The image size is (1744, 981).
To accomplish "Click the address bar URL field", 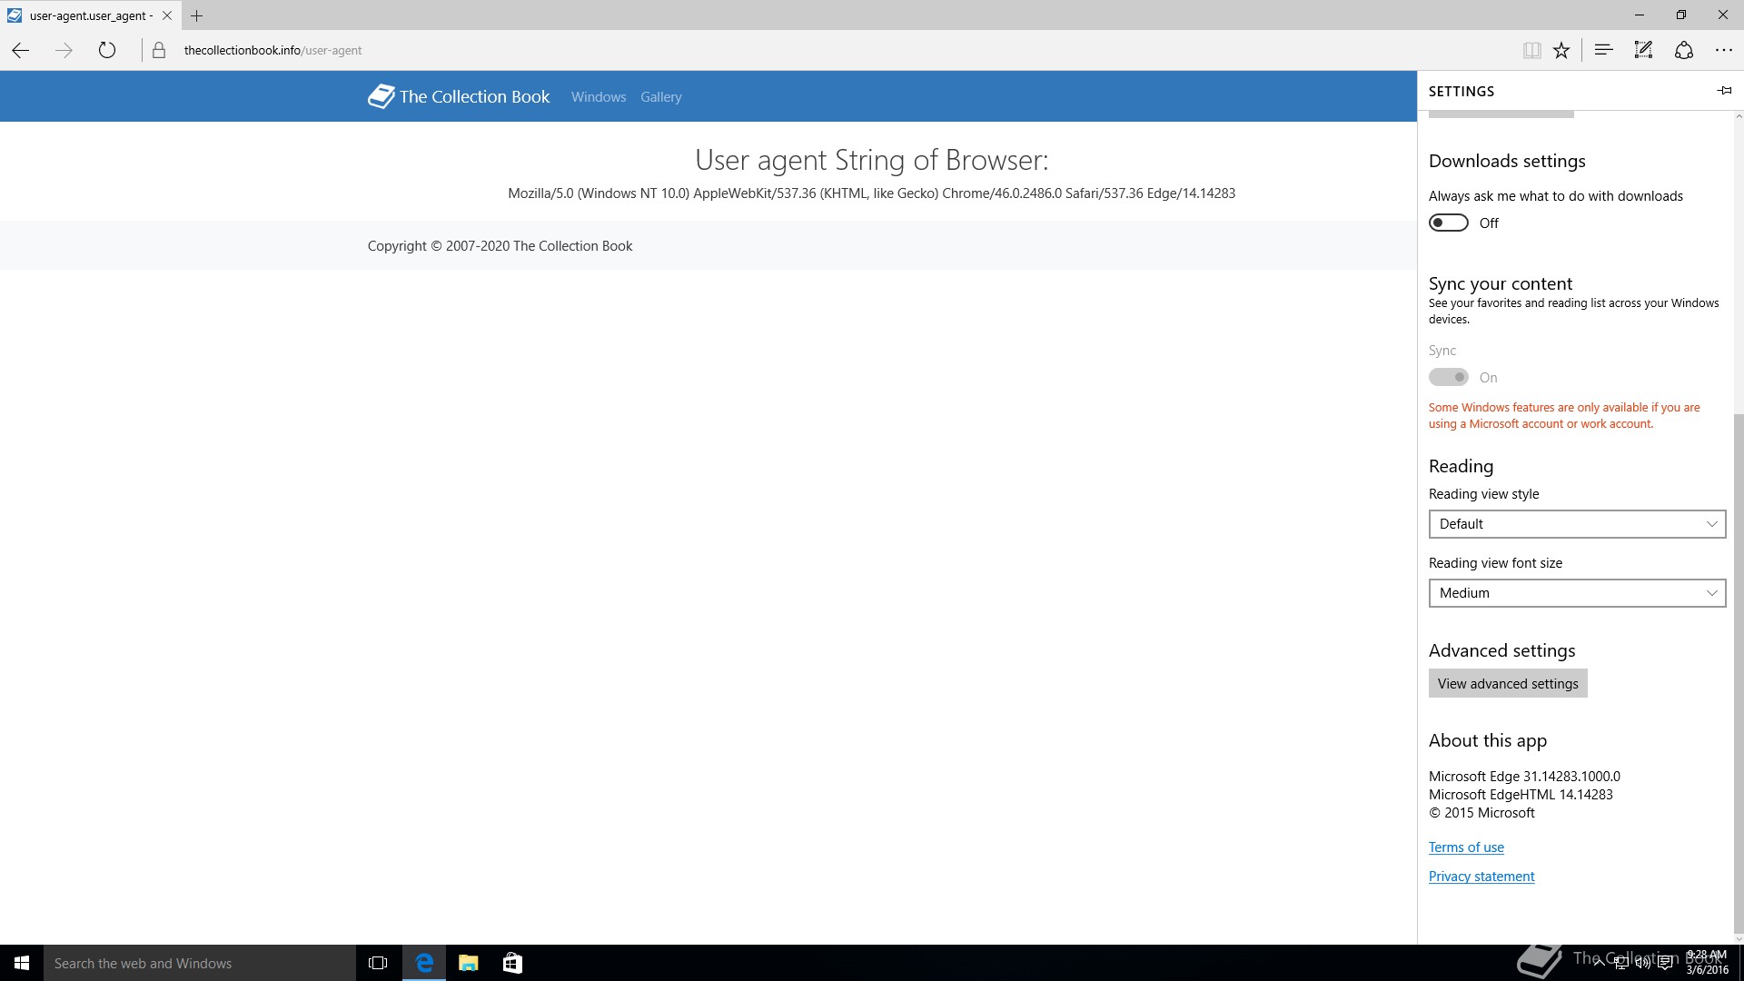I will tap(817, 50).
